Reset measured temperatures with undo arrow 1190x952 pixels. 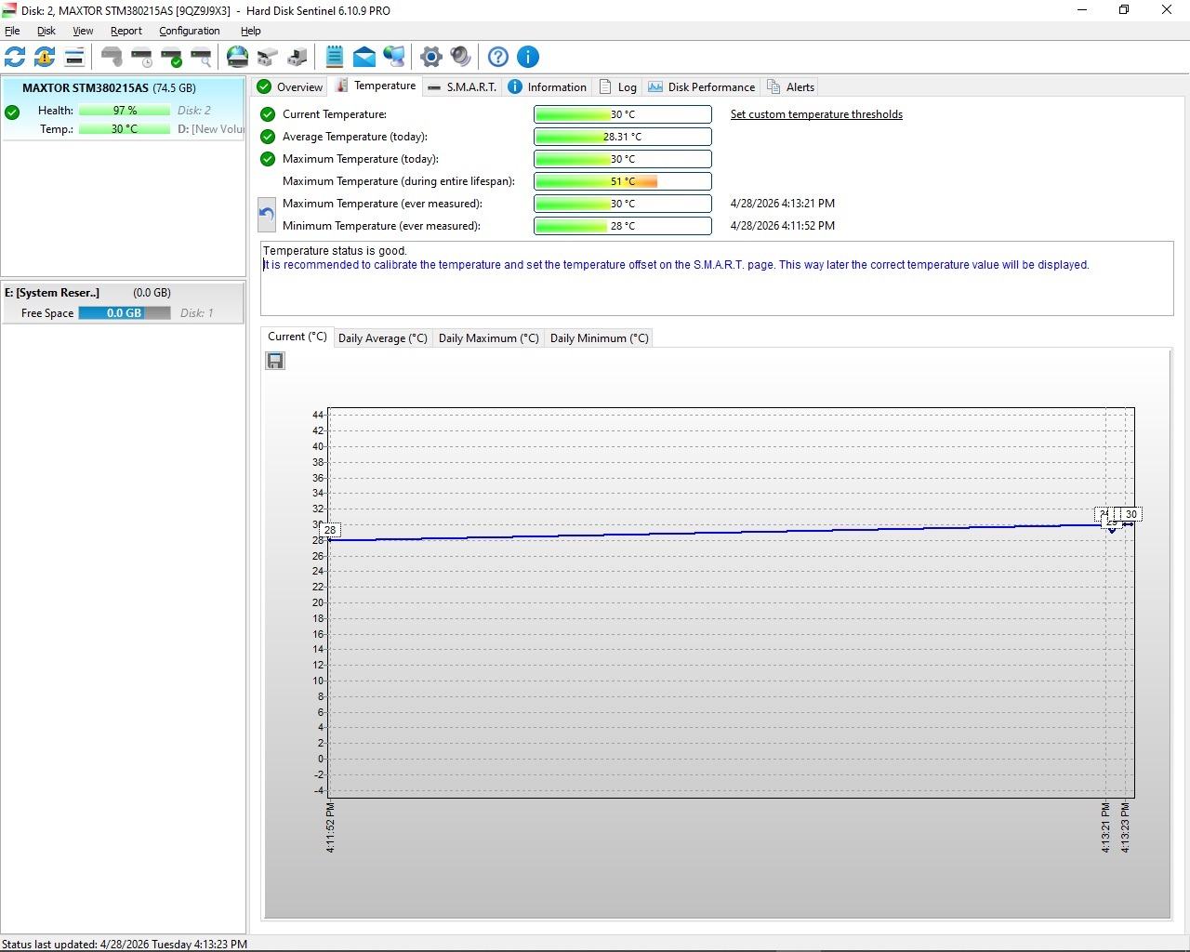(267, 215)
